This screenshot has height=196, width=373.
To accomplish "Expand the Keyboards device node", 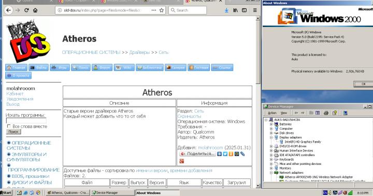I will tap(271, 160).
